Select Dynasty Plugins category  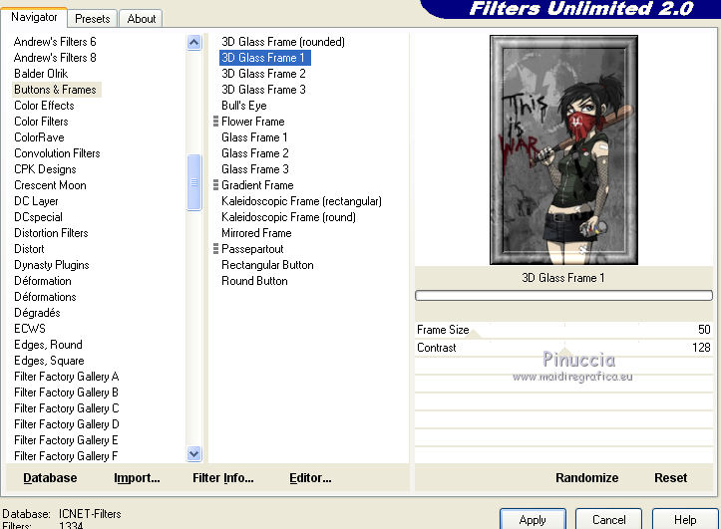[52, 265]
